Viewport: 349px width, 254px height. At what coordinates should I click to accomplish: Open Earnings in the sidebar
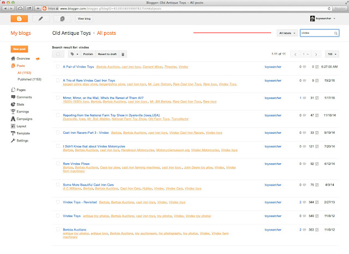[23, 111]
